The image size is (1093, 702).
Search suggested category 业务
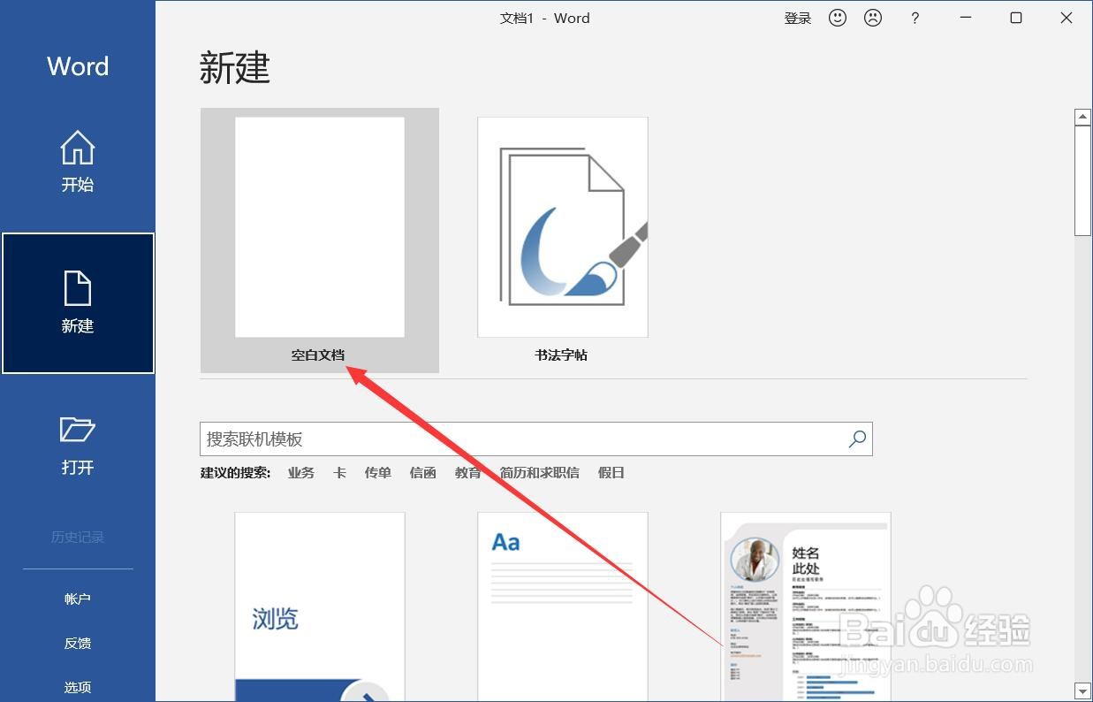click(301, 473)
